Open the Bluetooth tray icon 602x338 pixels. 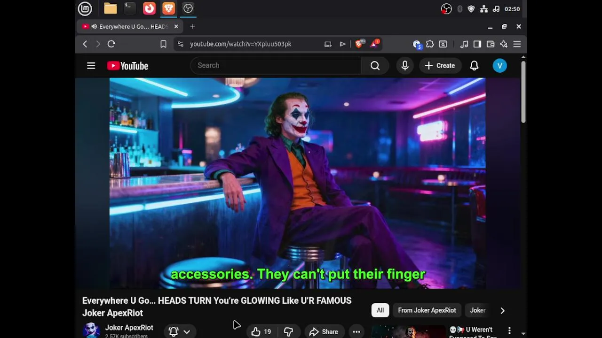(459, 9)
